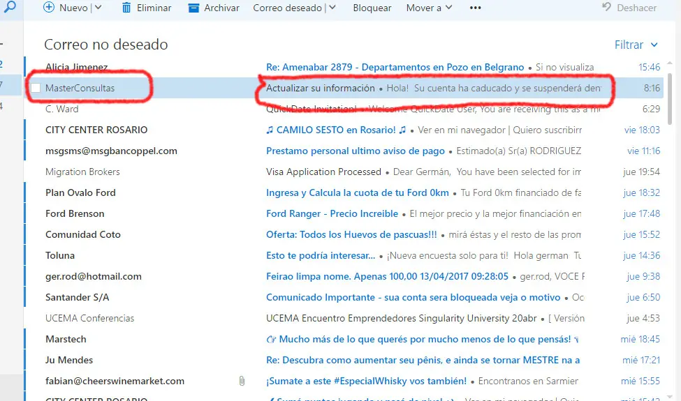Click the trash can Eliminar icon
681x401 pixels.
coord(126,8)
